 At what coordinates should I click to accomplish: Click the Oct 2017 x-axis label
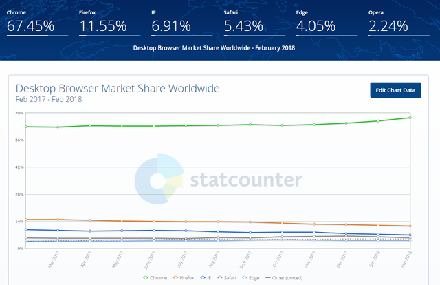pyautogui.click(x=278, y=259)
